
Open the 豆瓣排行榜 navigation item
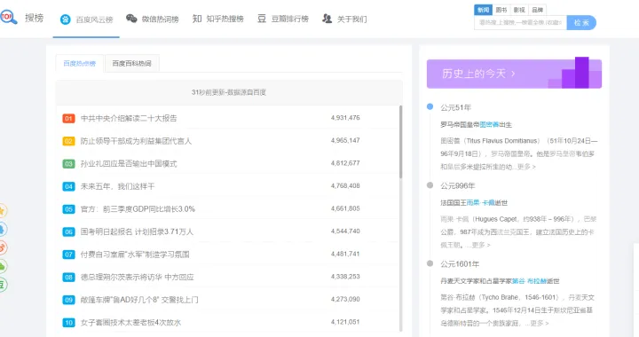coord(283,19)
